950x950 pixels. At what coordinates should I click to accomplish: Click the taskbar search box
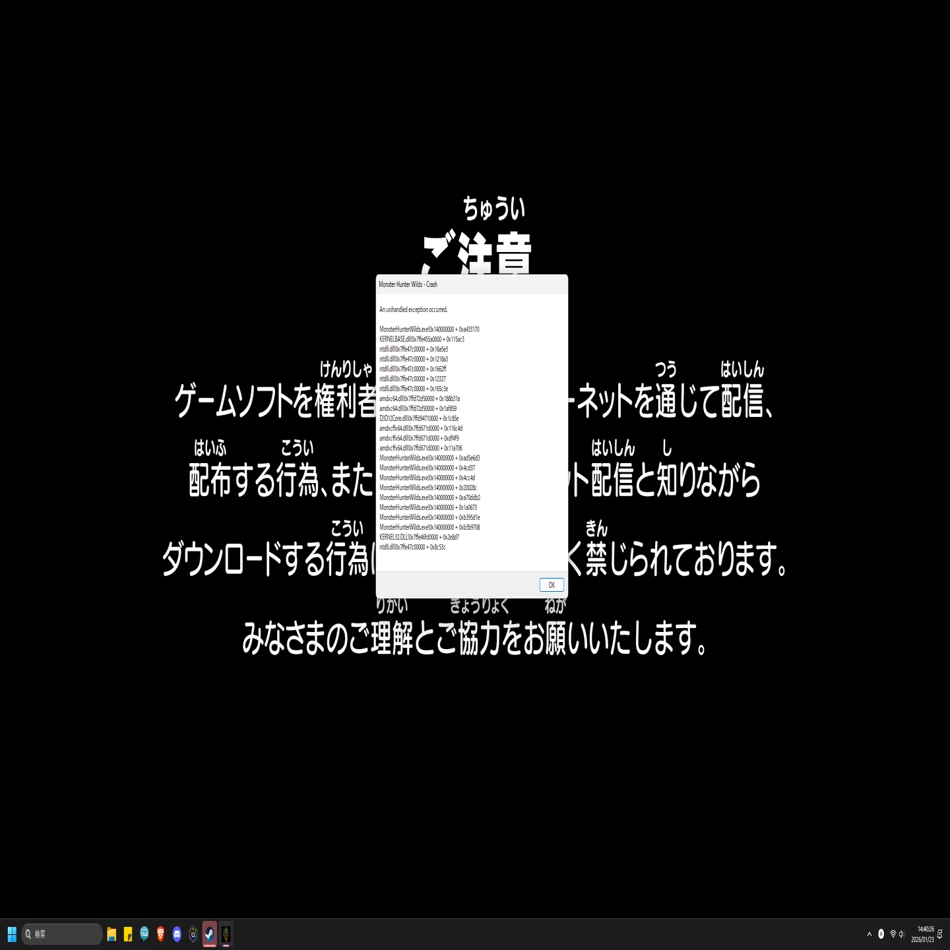(x=63, y=934)
